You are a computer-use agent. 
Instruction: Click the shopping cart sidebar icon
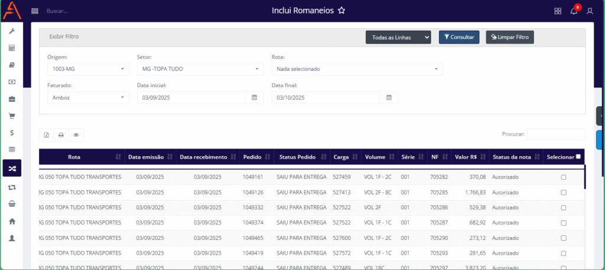pos(12,116)
